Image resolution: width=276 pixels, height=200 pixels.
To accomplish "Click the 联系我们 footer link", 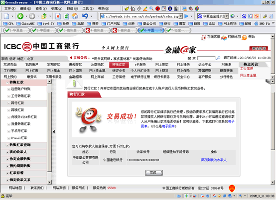I will (x=37, y=188).
